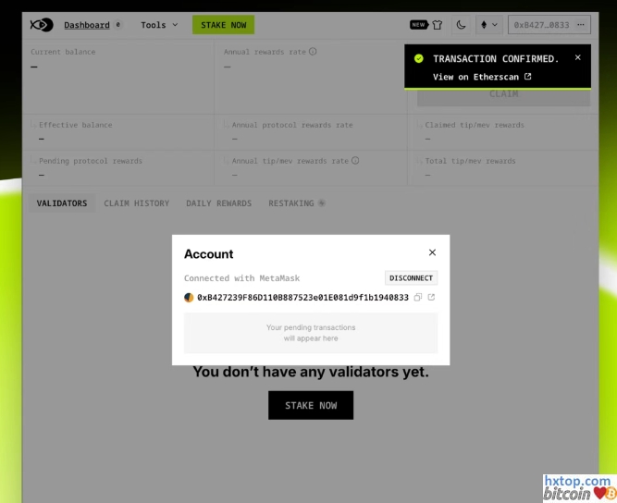Viewport: 617px width, 503px height.
Task: Disconnect the MetaMask wallet
Action: point(411,277)
